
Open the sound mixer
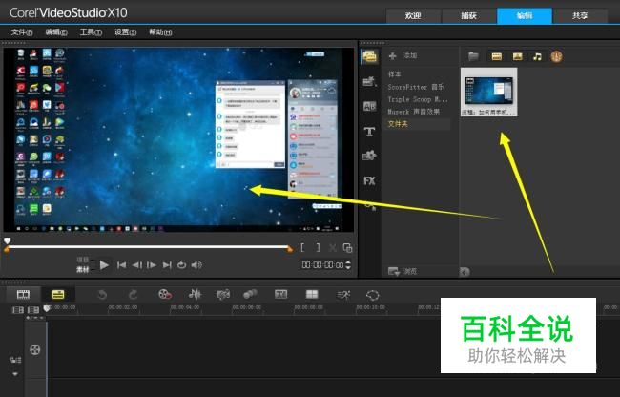point(195,294)
